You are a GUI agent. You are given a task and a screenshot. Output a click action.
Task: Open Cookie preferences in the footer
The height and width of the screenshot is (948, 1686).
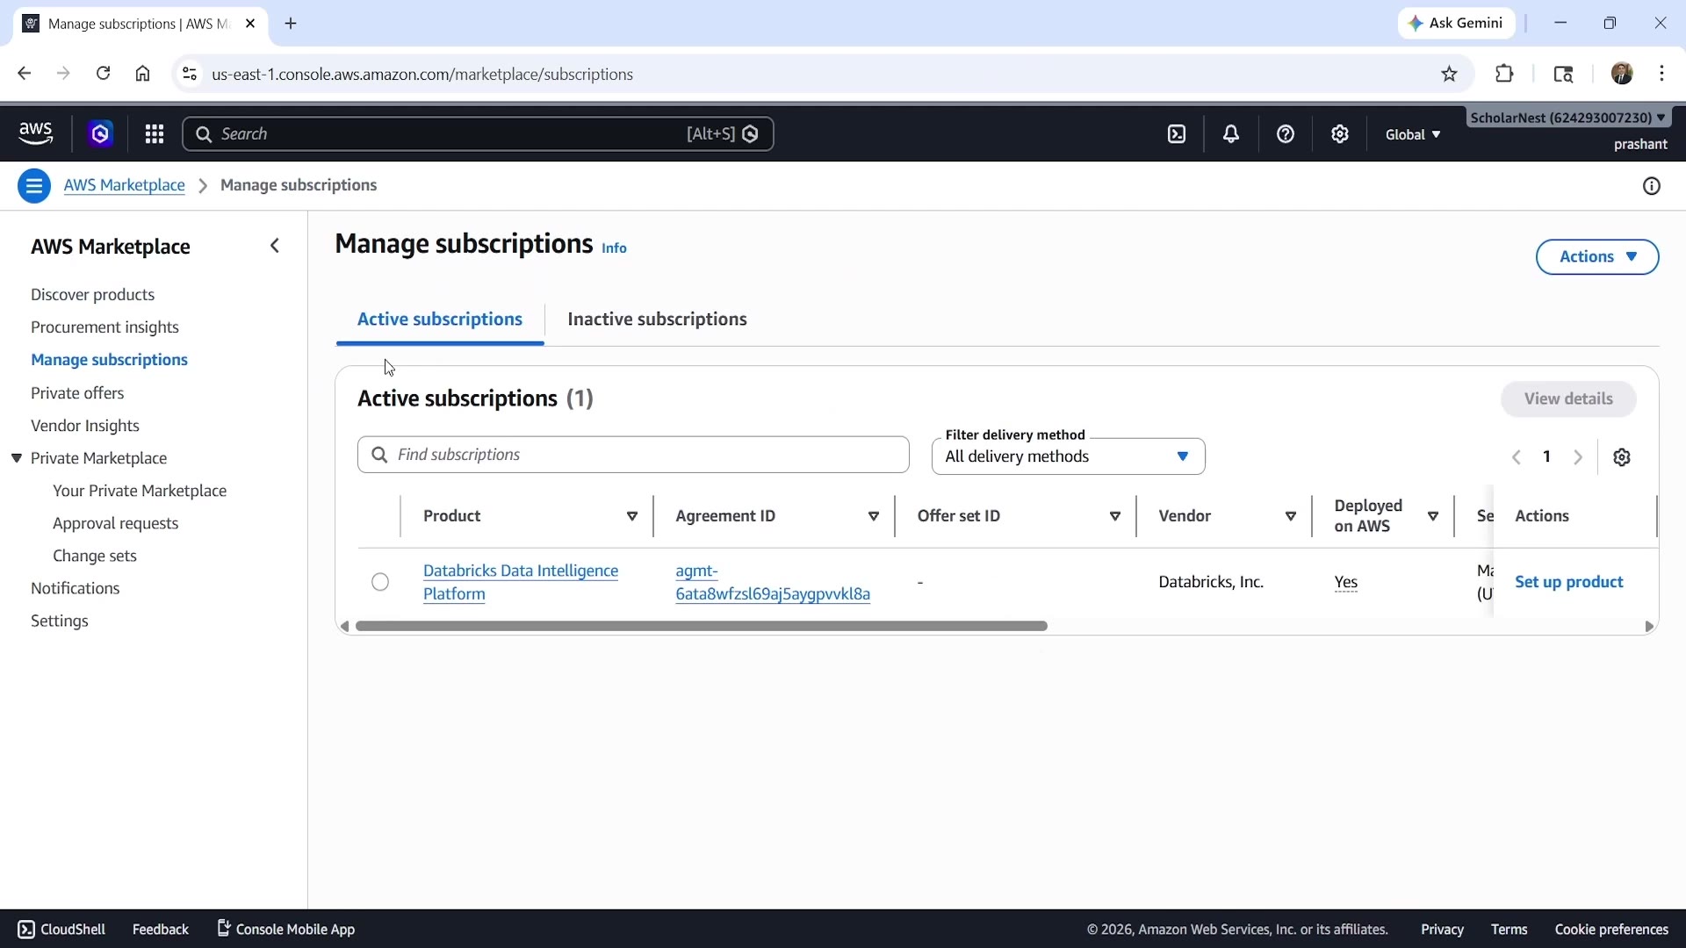[1611, 929]
